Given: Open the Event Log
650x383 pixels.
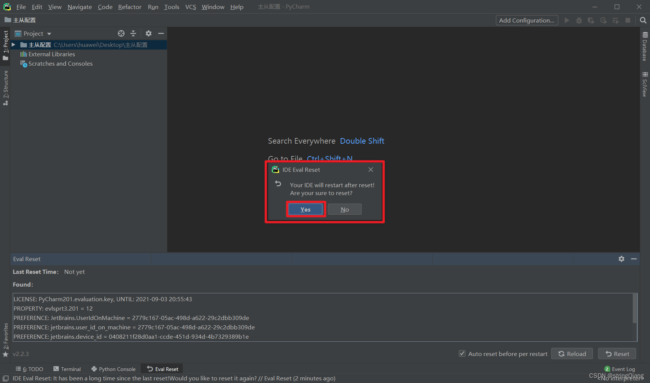Looking at the screenshot, I should coord(620,369).
